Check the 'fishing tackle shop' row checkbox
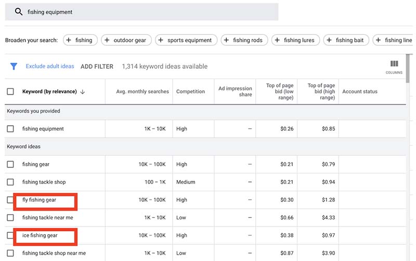Screen dimensions: 416x261 coord(10,182)
